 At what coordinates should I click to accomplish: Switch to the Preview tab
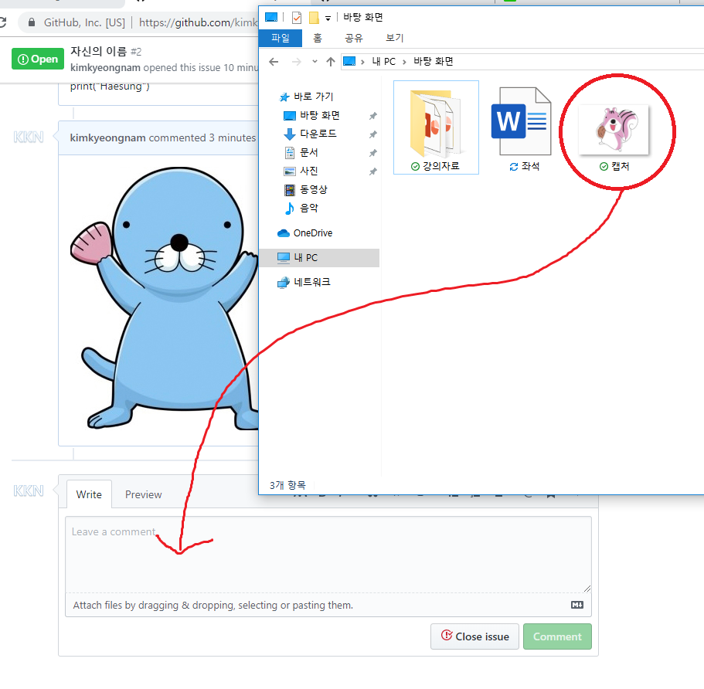point(143,494)
